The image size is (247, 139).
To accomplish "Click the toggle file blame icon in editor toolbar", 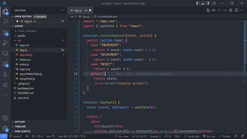I will coord(231,10).
